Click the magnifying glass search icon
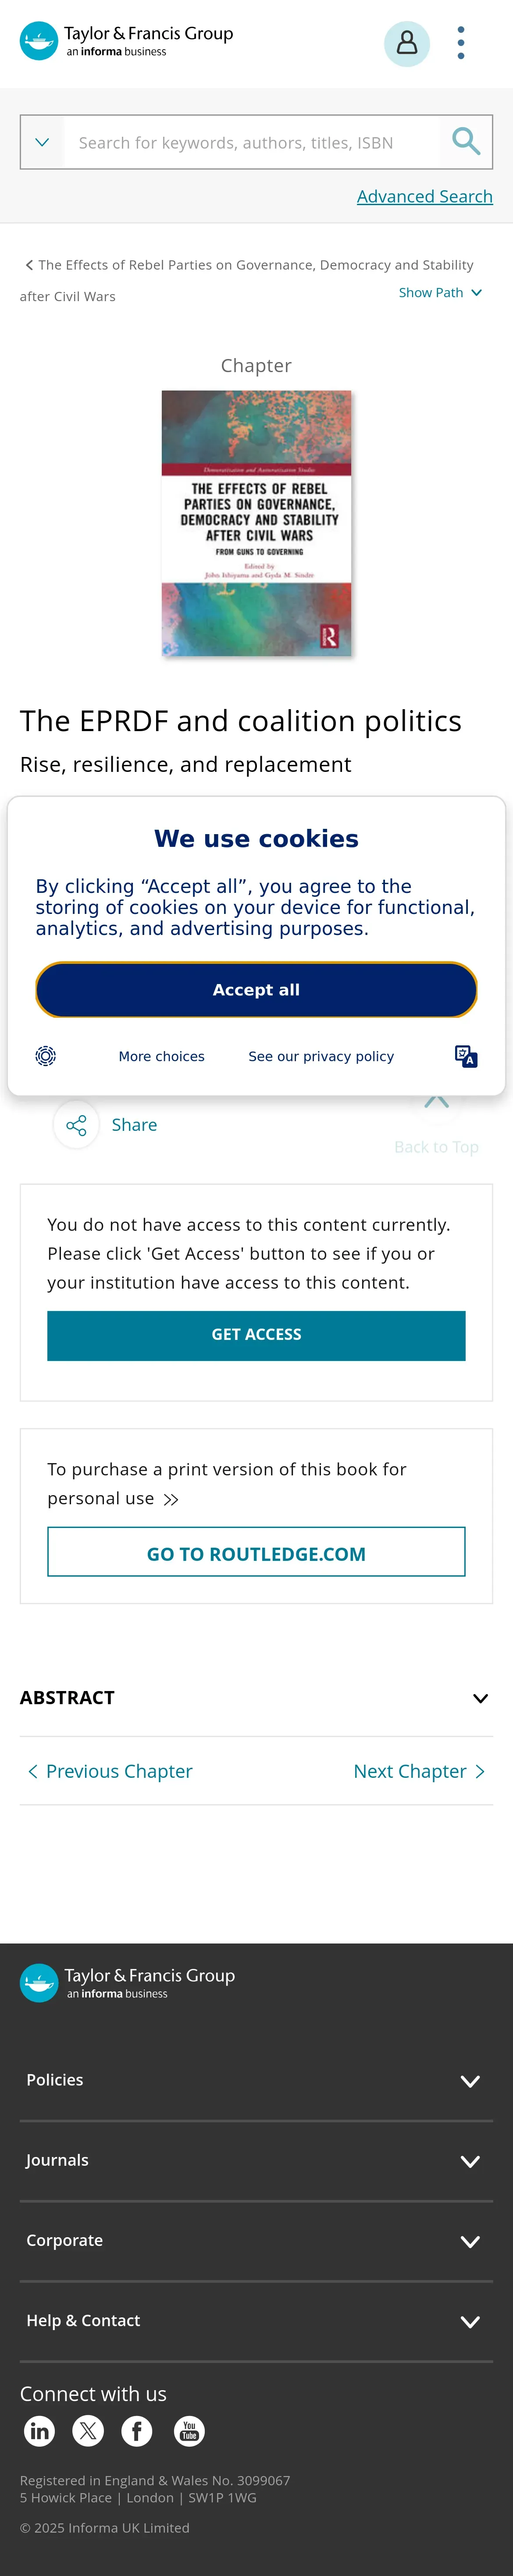 coord(465,142)
